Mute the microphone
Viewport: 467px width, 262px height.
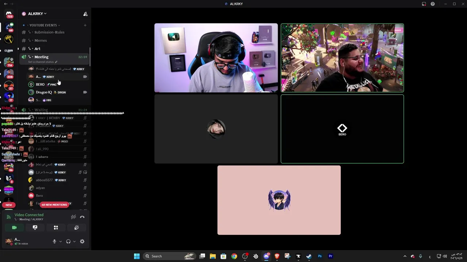54,241
